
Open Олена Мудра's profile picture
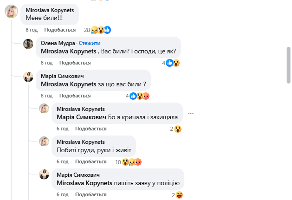[28, 44]
